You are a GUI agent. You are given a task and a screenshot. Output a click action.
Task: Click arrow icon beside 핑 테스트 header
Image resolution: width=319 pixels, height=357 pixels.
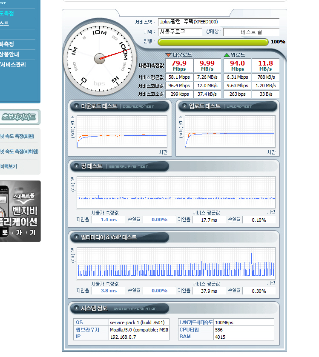(77, 166)
